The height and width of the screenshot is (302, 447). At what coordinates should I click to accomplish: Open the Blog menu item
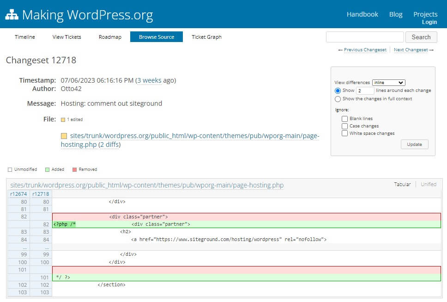pos(396,14)
